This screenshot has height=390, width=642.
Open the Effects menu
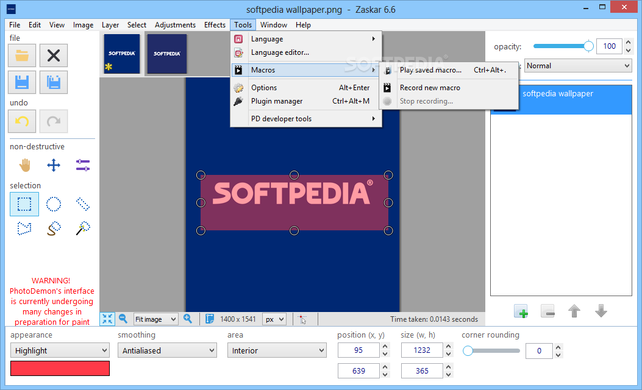[215, 25]
